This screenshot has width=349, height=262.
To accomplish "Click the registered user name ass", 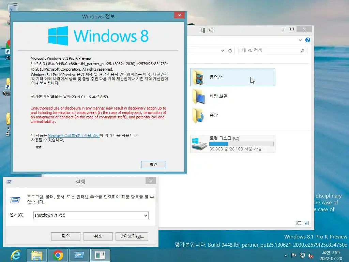I will click(x=39, y=147).
